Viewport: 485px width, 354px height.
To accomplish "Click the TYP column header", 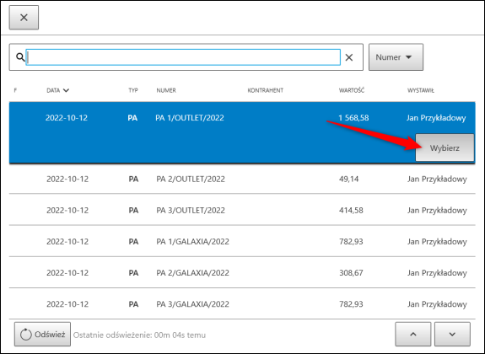I will coord(133,90).
